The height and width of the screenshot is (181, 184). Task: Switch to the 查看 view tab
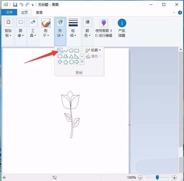click(x=39, y=12)
